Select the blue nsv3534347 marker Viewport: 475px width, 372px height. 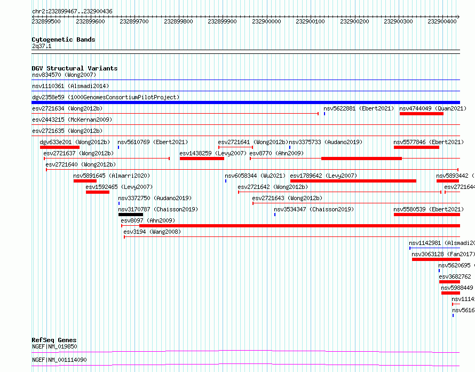[x=275, y=215]
